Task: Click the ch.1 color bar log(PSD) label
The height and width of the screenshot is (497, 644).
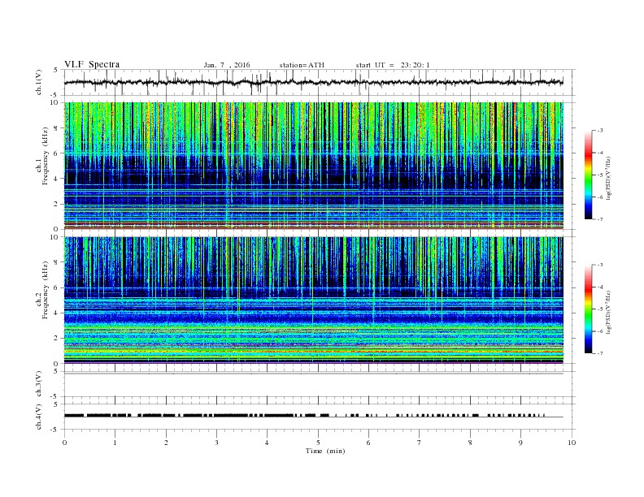Action: (608, 179)
